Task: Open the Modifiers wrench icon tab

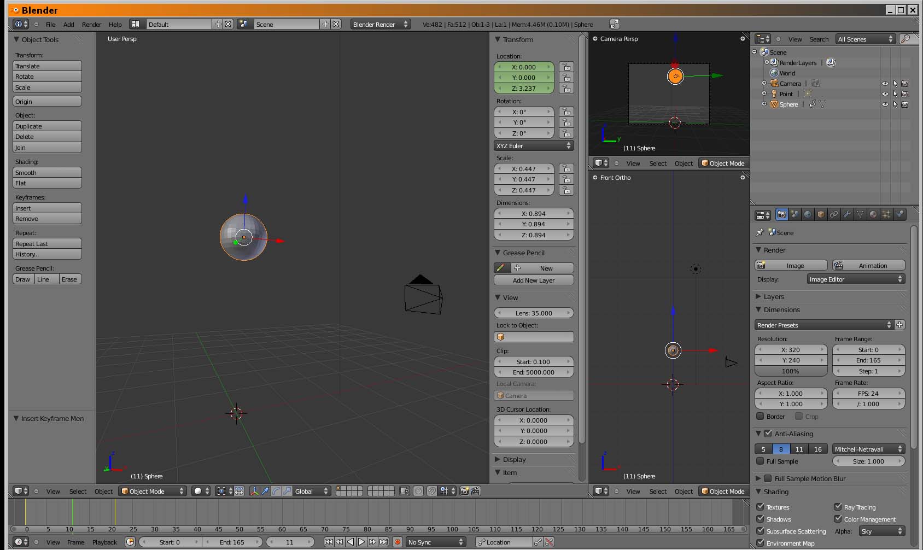Action: tap(847, 215)
